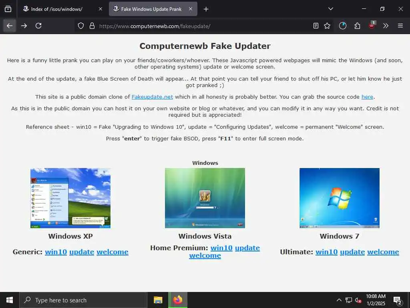Open File Explorer from the taskbar
This screenshot has height=308, width=410.
(158, 300)
